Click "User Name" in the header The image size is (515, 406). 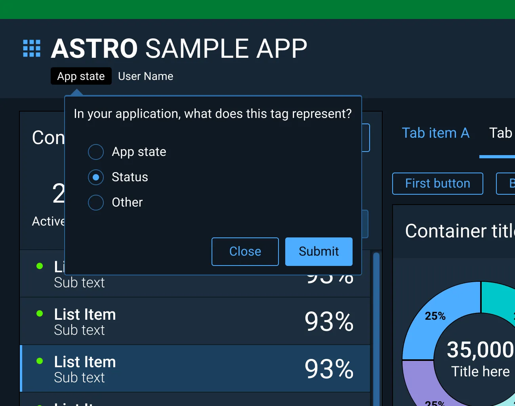[145, 76]
